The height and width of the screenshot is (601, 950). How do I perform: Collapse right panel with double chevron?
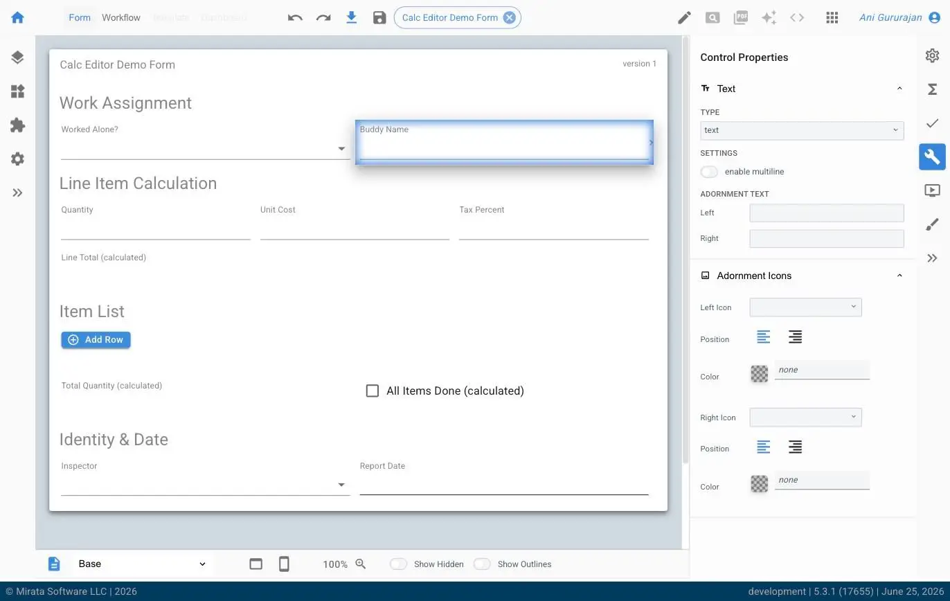[933, 258]
